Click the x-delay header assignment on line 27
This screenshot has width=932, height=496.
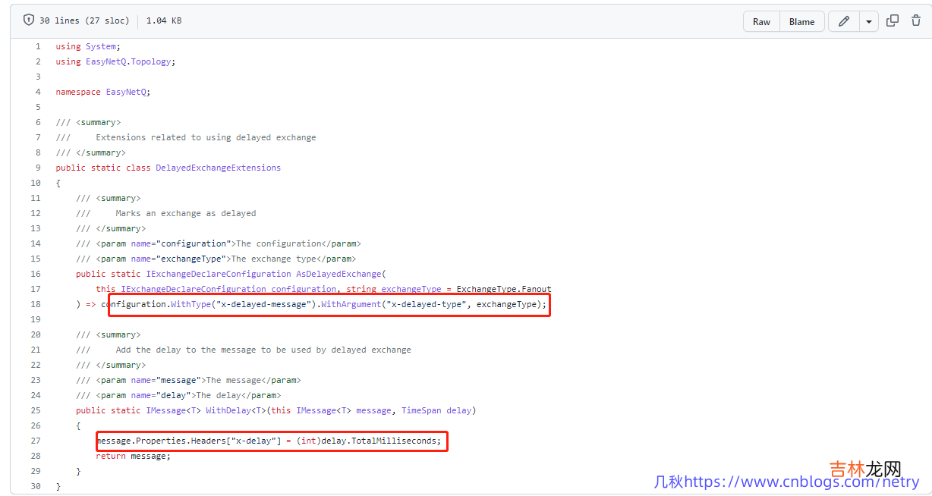pos(269,441)
